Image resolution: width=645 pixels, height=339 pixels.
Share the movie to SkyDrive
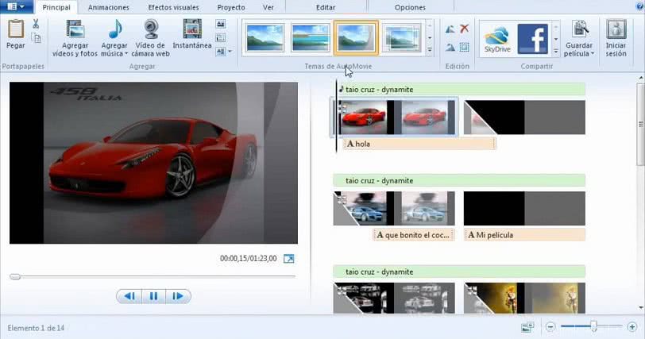point(496,37)
